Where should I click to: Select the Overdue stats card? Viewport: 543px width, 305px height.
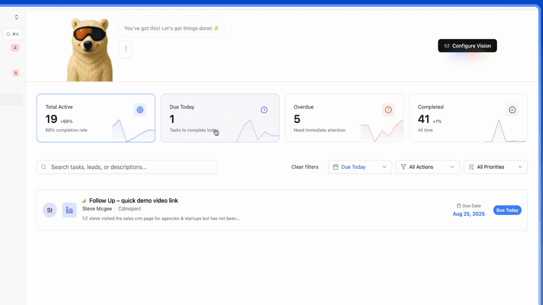pyautogui.click(x=344, y=118)
